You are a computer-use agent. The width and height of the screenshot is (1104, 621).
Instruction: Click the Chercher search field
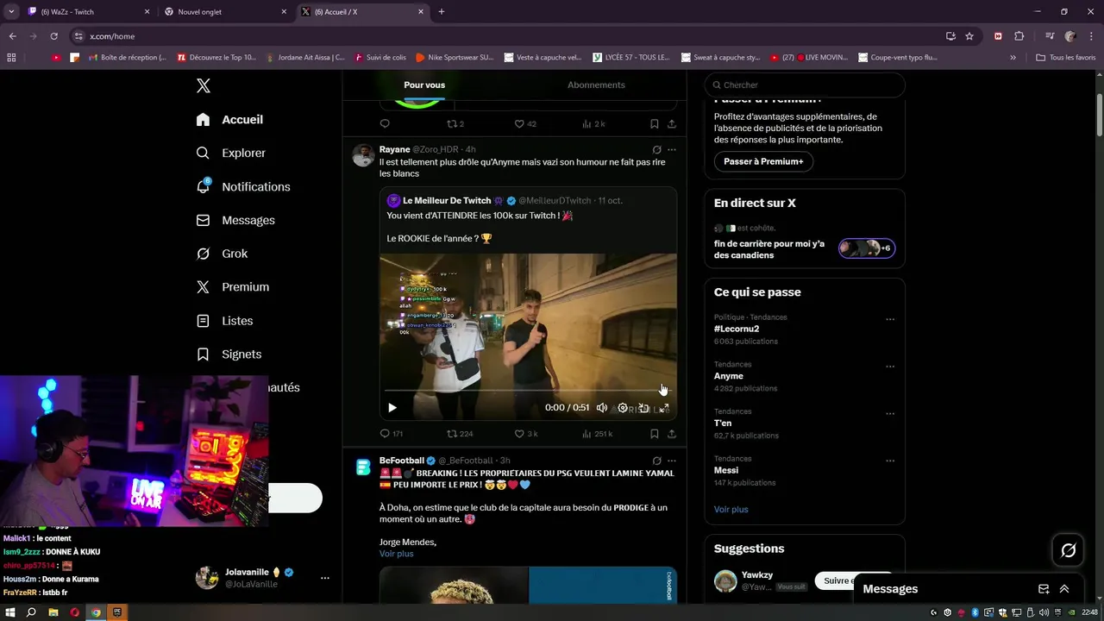pyautogui.click(x=805, y=85)
